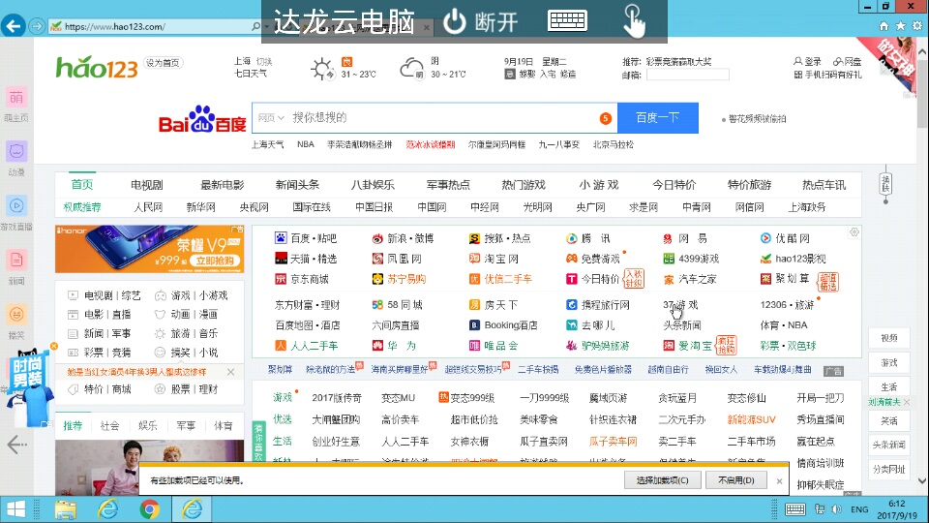This screenshot has width=929, height=523.
Task: Click the Windows Start button
Action: 16,509
